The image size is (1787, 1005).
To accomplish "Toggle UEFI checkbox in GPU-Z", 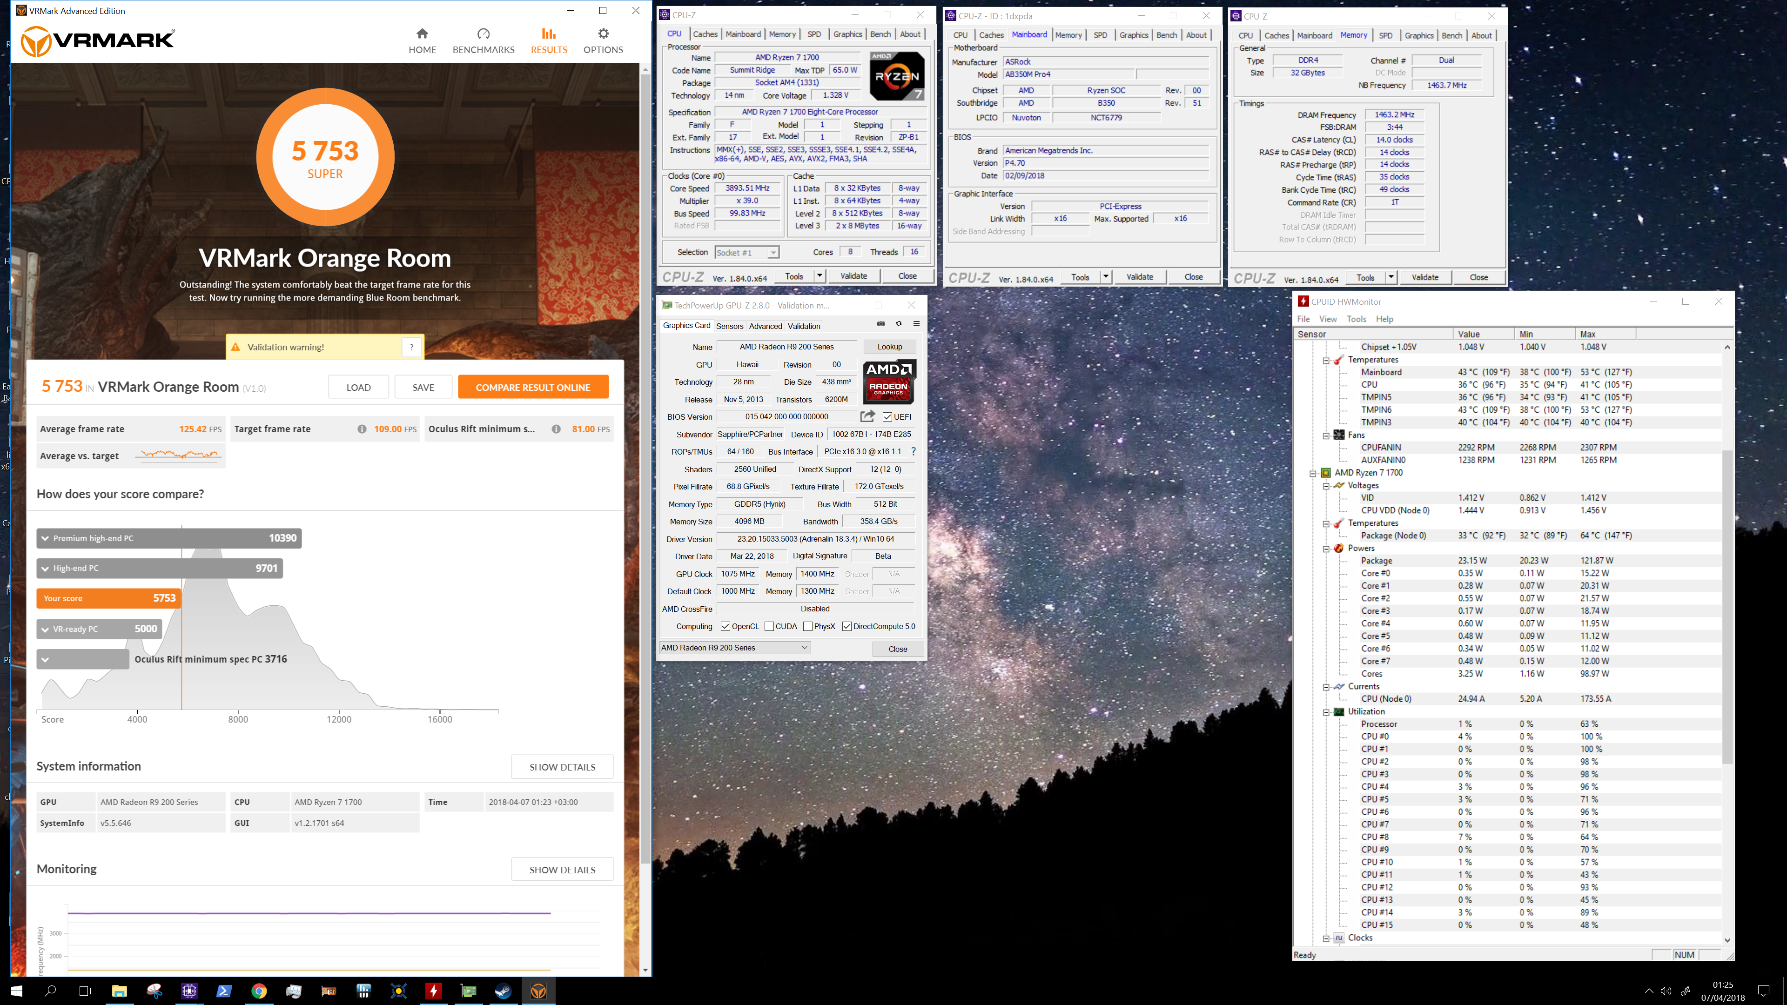I will 887,417.
